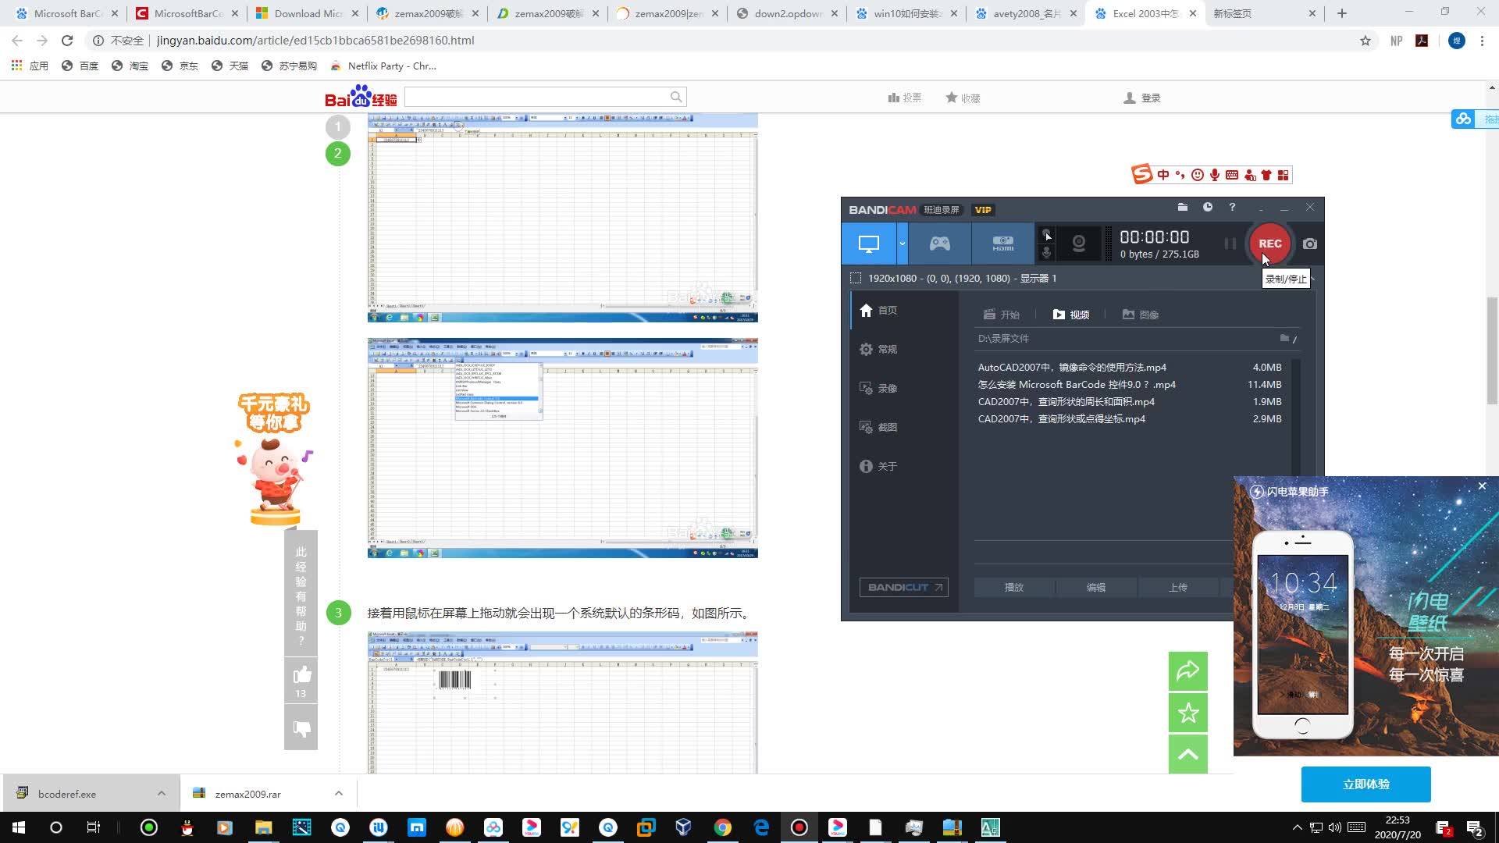Expand the screen recording mode dropdown
The height and width of the screenshot is (843, 1499).
tap(902, 244)
